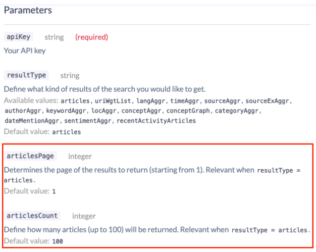The image size is (316, 252).
Task: Select the sourceAggr available value
Action: pos(223,100)
